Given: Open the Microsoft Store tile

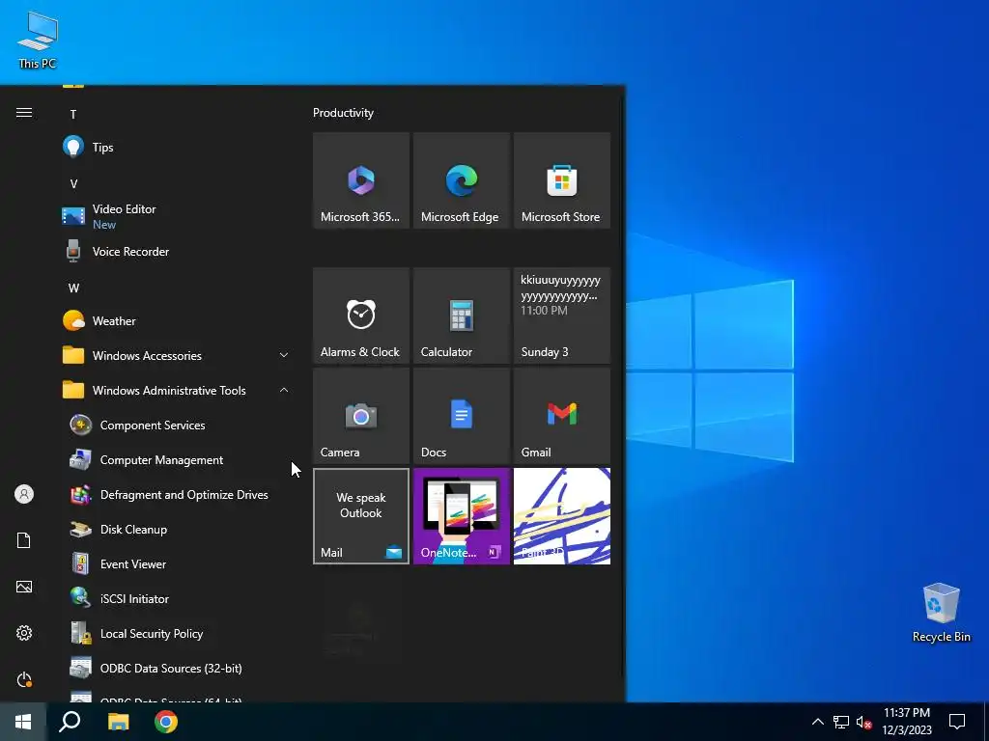Looking at the screenshot, I should (x=561, y=180).
